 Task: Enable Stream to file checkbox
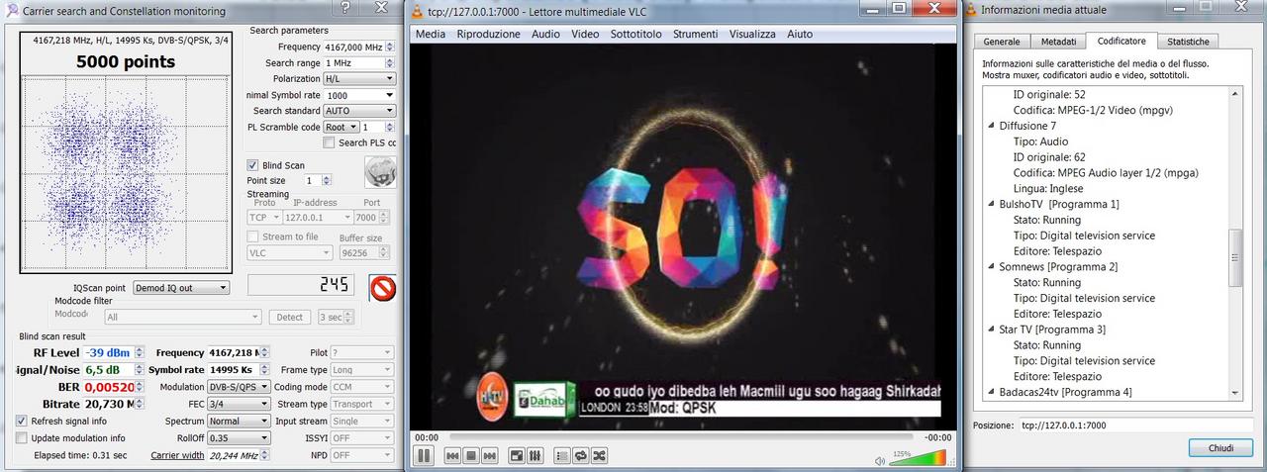click(x=252, y=236)
